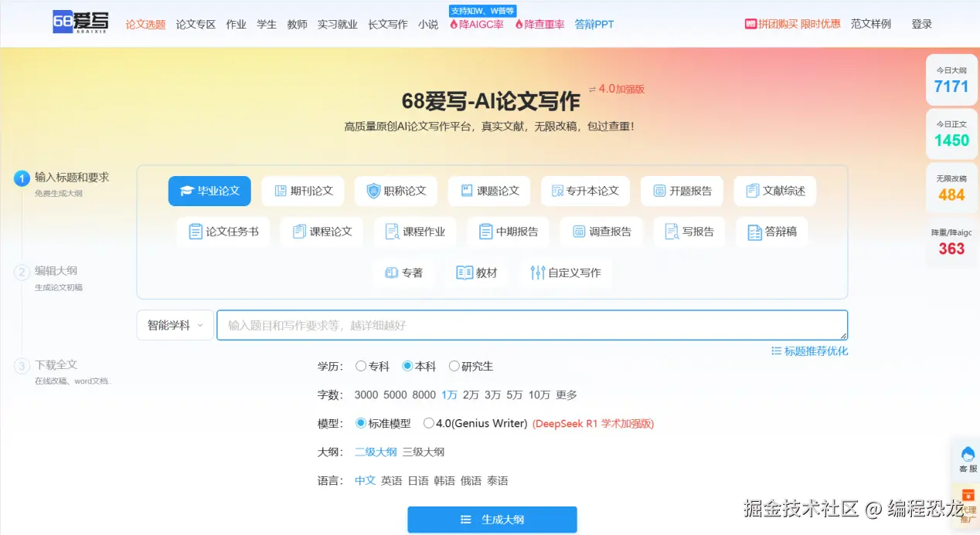980x535 pixels.
Task: Click the 降重/降aigc 363 counter card
Action: pos(951,242)
